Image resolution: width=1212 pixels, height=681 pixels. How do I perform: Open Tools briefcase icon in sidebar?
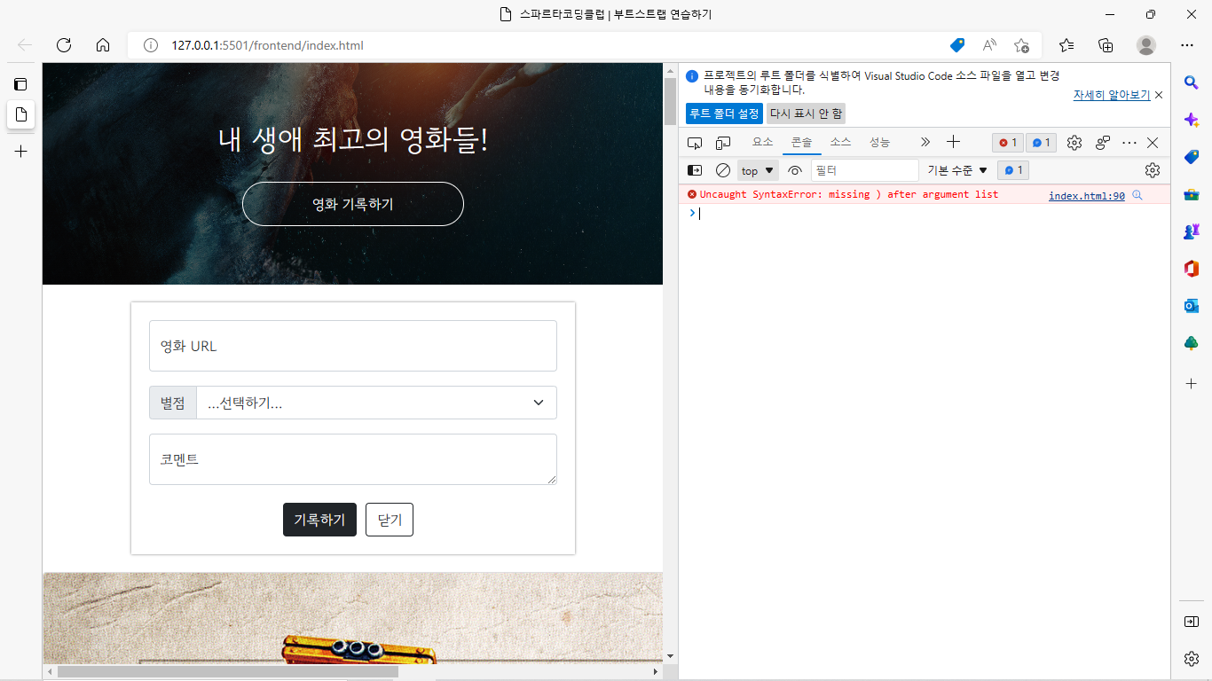click(x=1192, y=194)
